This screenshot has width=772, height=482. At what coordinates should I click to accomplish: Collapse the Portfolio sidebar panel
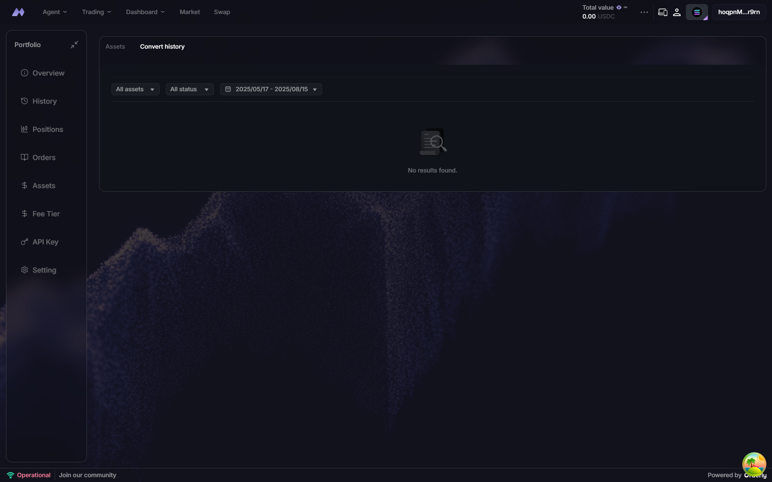coord(74,45)
